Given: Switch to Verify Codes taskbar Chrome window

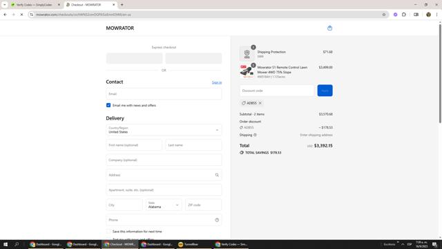Looking at the screenshot, I should [231, 244].
